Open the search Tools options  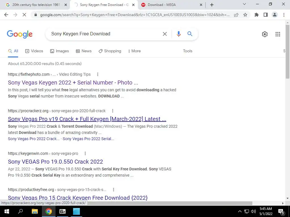point(187,51)
